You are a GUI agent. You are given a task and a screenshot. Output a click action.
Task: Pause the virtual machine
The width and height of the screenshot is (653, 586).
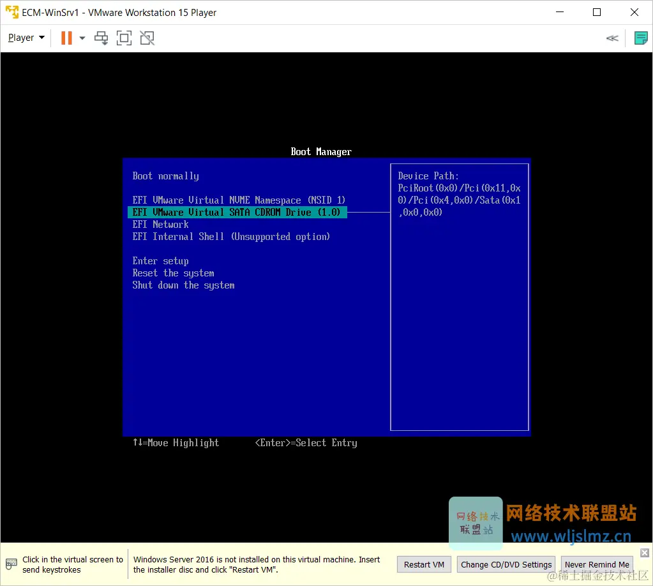pyautogui.click(x=66, y=38)
